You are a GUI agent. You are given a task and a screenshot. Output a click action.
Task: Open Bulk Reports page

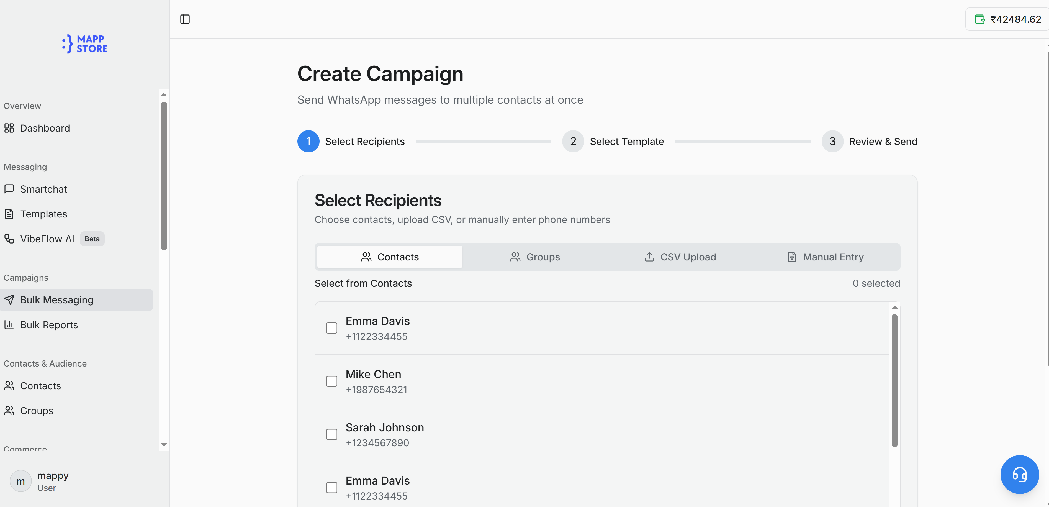(49, 325)
